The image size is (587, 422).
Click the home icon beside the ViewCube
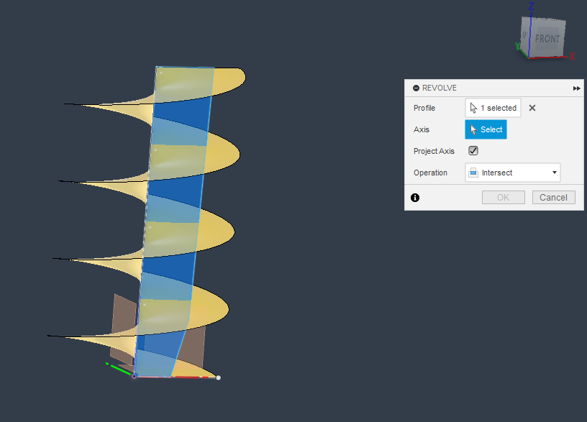coord(524,34)
